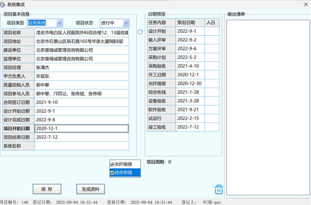The image size is (311, 205).
Task: Click the refresh icon beside the project name
Action: (140, 32)
